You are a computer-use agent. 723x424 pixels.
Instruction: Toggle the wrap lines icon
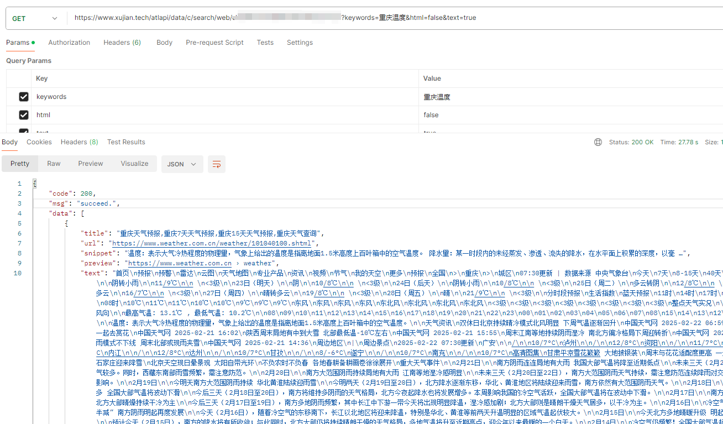(x=217, y=164)
